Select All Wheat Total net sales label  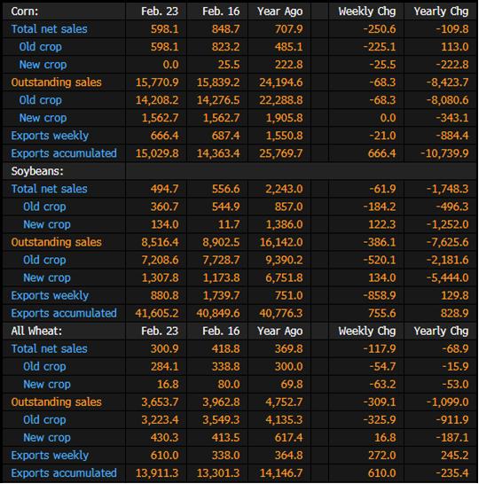click(x=49, y=348)
